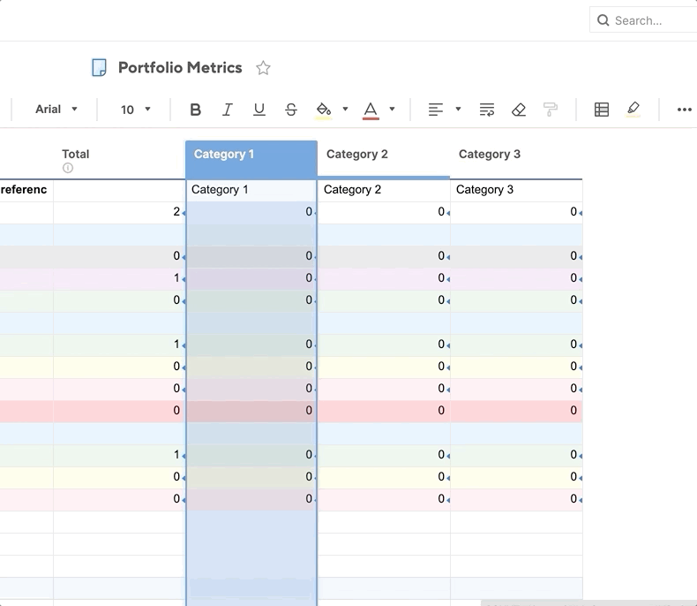Star the Portfolio Metrics sheet
Screen dimensions: 697x606
click(263, 68)
